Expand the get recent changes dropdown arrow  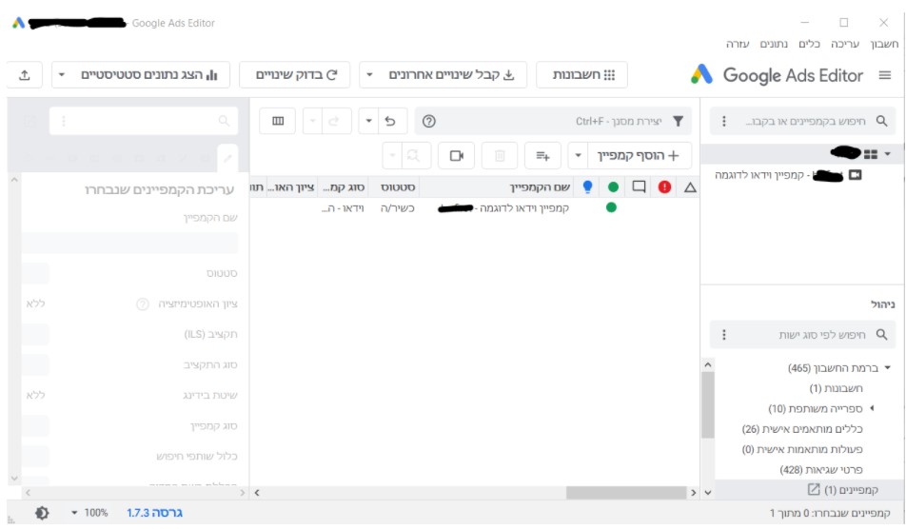[x=370, y=75]
